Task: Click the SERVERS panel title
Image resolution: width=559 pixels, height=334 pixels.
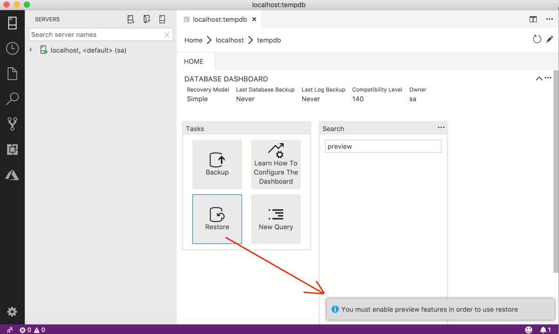Action: point(47,20)
